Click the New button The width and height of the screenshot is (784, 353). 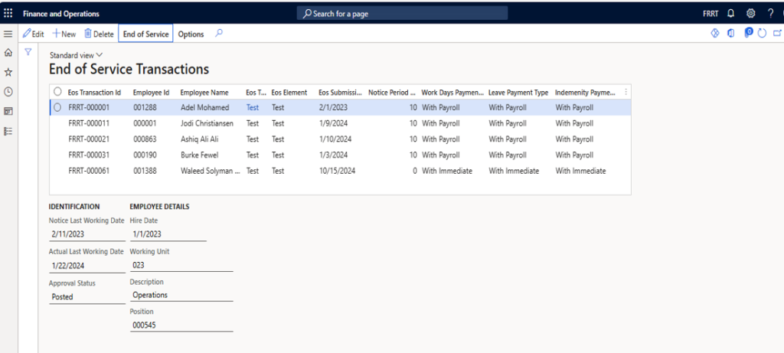coord(64,34)
